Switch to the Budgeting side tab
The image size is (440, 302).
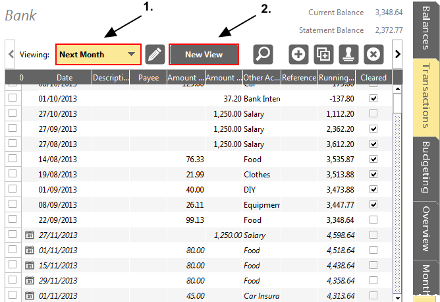tap(426, 168)
